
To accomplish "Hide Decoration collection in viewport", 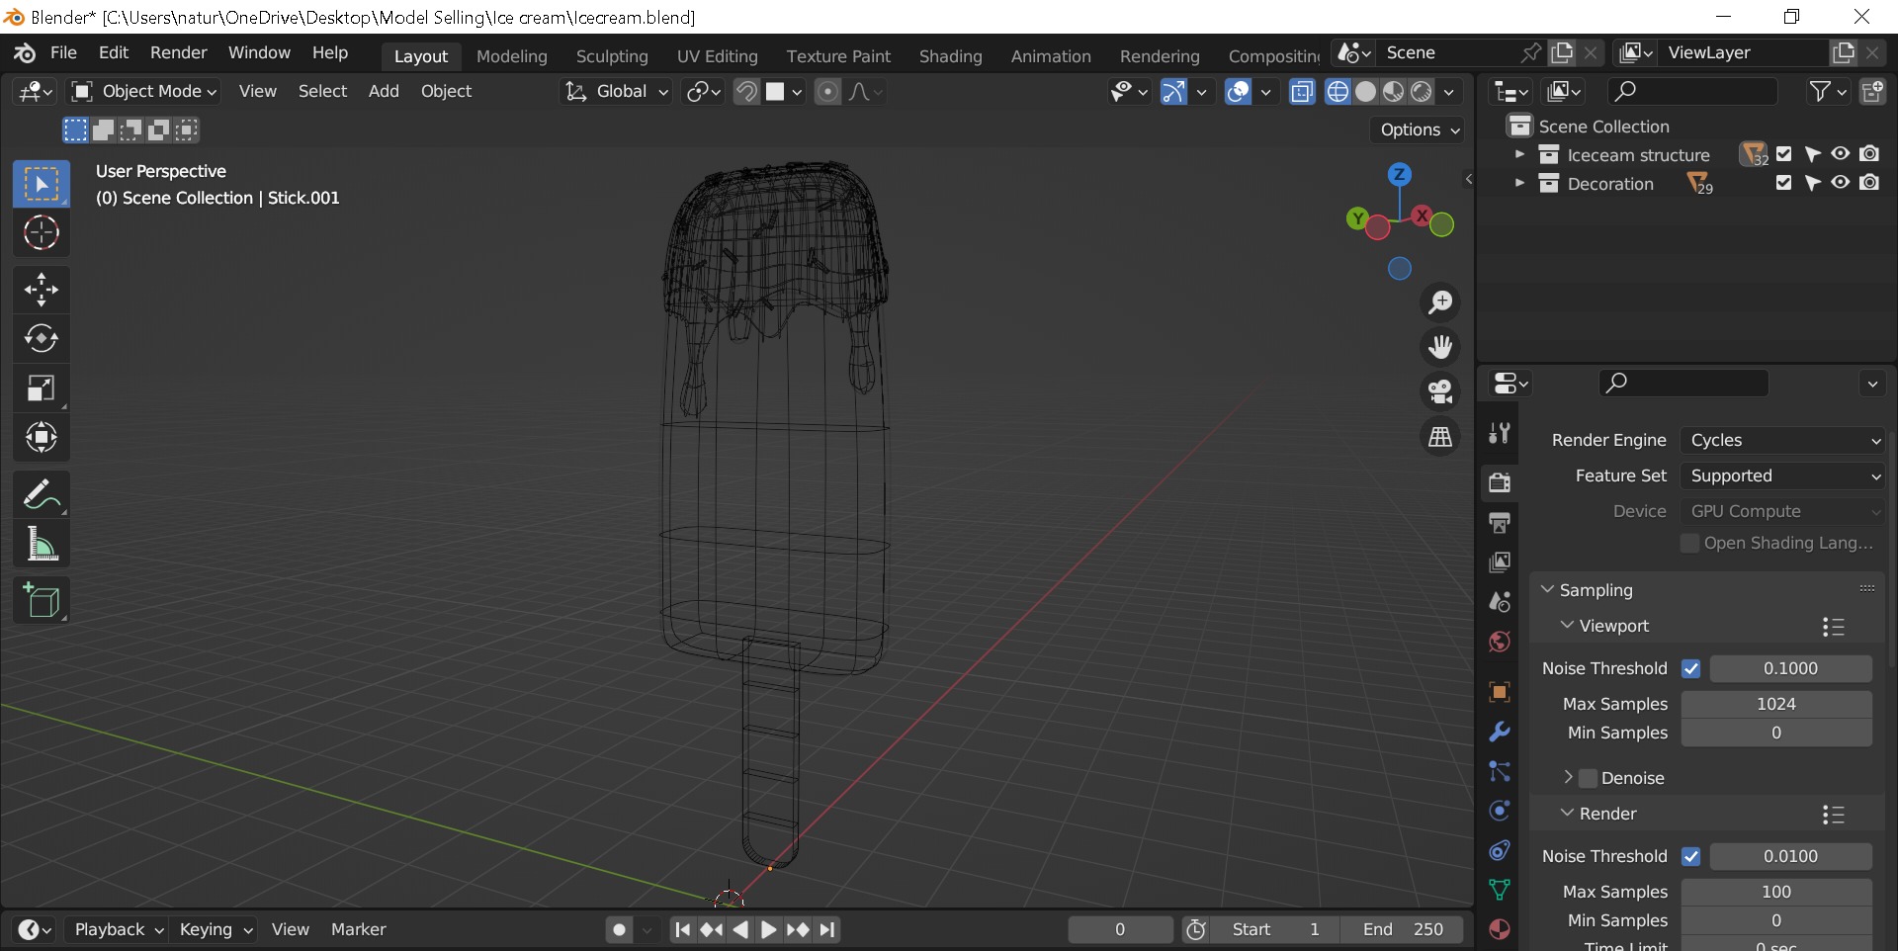I will coord(1840,183).
